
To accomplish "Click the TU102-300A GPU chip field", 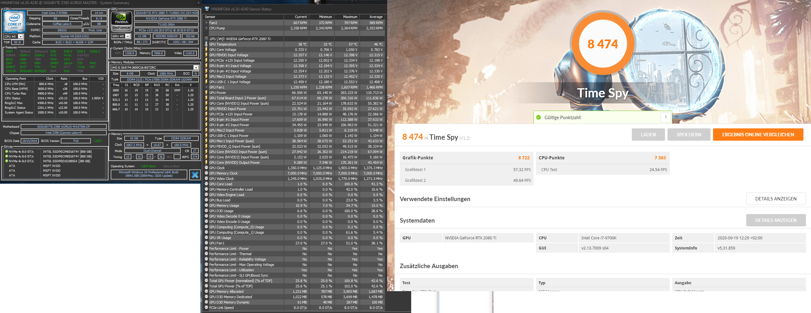I will 167,24.
